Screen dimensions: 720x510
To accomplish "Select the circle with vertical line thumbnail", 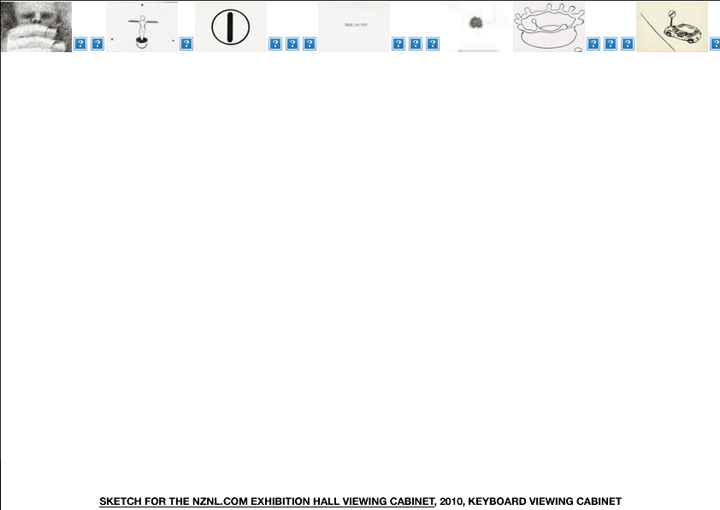I will tap(230, 27).
